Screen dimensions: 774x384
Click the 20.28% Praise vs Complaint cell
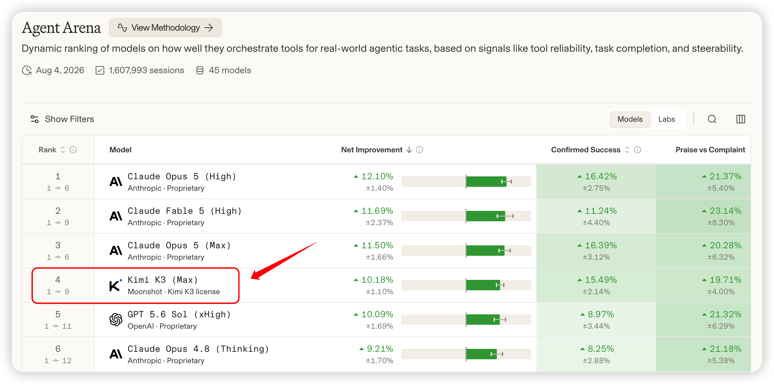click(x=703, y=251)
